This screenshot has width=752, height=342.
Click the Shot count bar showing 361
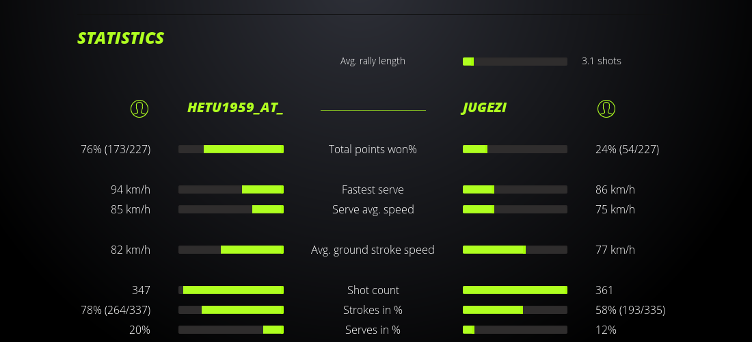pos(515,290)
